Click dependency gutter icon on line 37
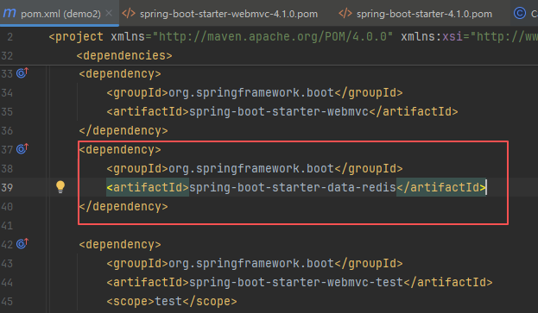 (22, 149)
